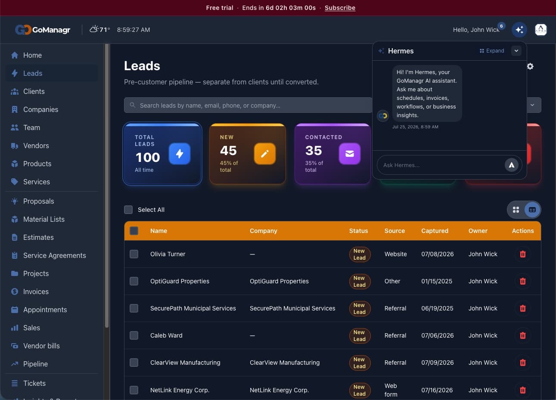Viewport: 556px width, 400px height.
Task: Click the Olivia Turner lead name
Action: pyautogui.click(x=168, y=254)
